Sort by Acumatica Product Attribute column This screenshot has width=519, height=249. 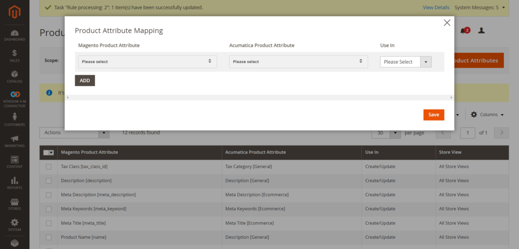coord(291,152)
